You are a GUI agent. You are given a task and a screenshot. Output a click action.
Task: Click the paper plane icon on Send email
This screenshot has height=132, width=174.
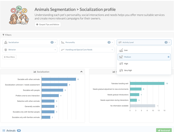pyautogui.click(x=159, y=130)
